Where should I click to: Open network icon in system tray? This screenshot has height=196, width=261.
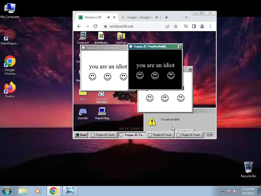click(223, 191)
